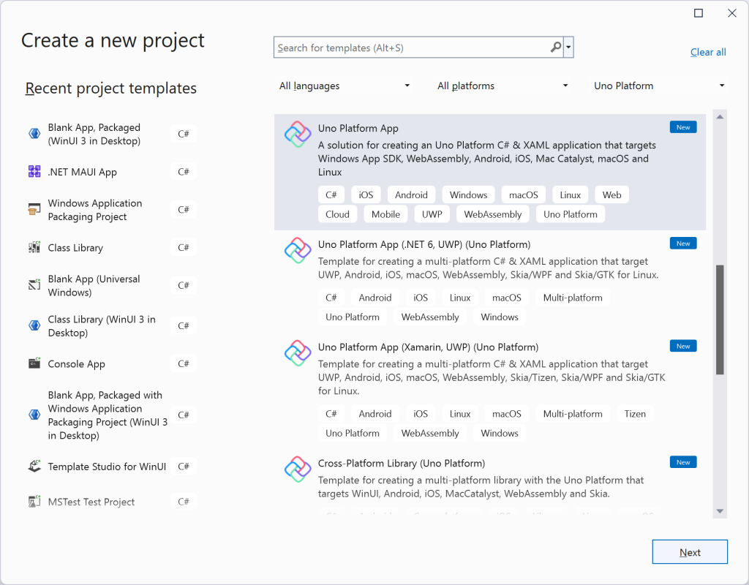Click the search magnifier icon
749x585 pixels.
(x=555, y=47)
